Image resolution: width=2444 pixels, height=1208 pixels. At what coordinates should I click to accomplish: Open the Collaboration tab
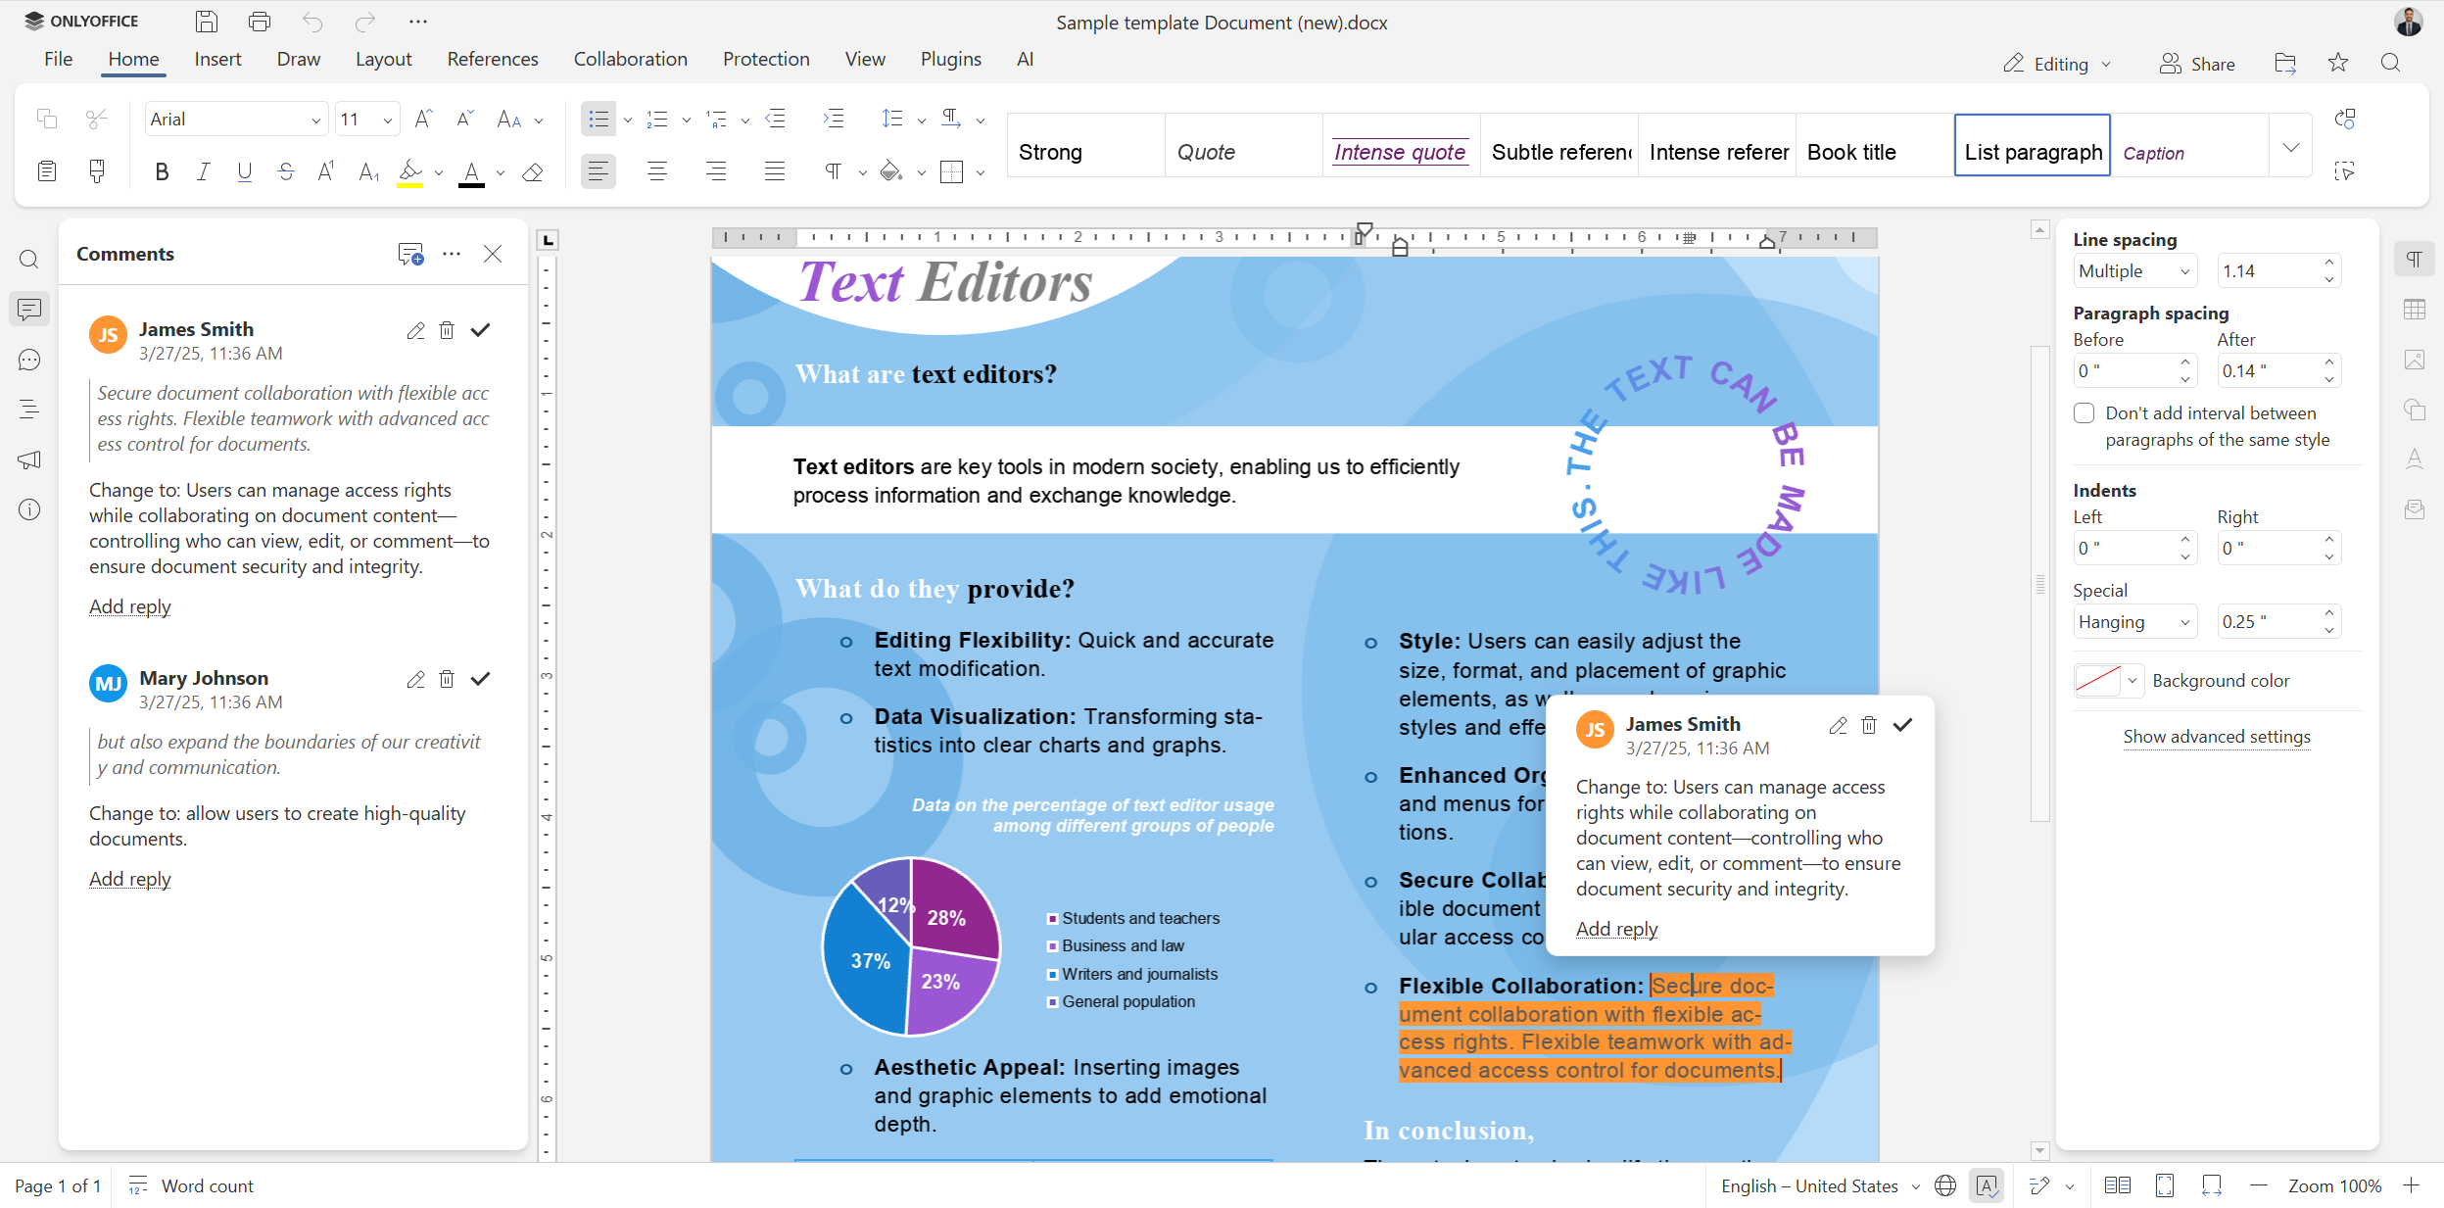pos(631,59)
